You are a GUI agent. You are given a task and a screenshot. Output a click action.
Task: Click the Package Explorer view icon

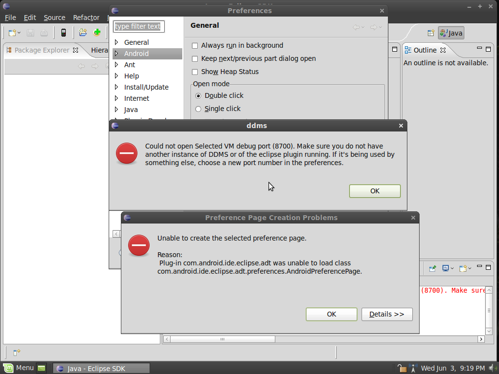pos(9,50)
